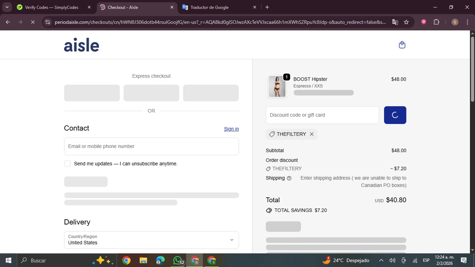The width and height of the screenshot is (475, 267).
Task: Focus the discount code or gift card field
Action: [322, 115]
